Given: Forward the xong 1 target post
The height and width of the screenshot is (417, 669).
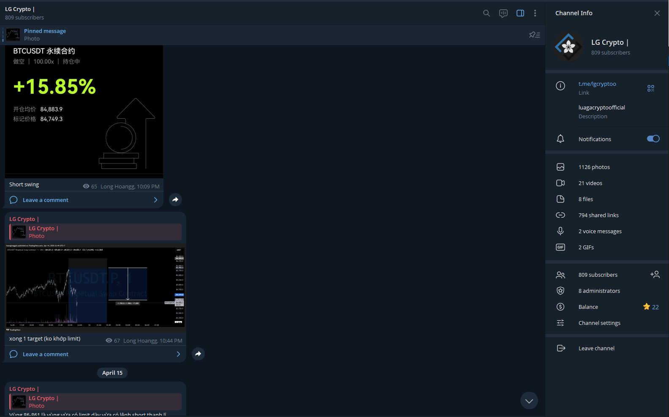Looking at the screenshot, I should (x=198, y=354).
